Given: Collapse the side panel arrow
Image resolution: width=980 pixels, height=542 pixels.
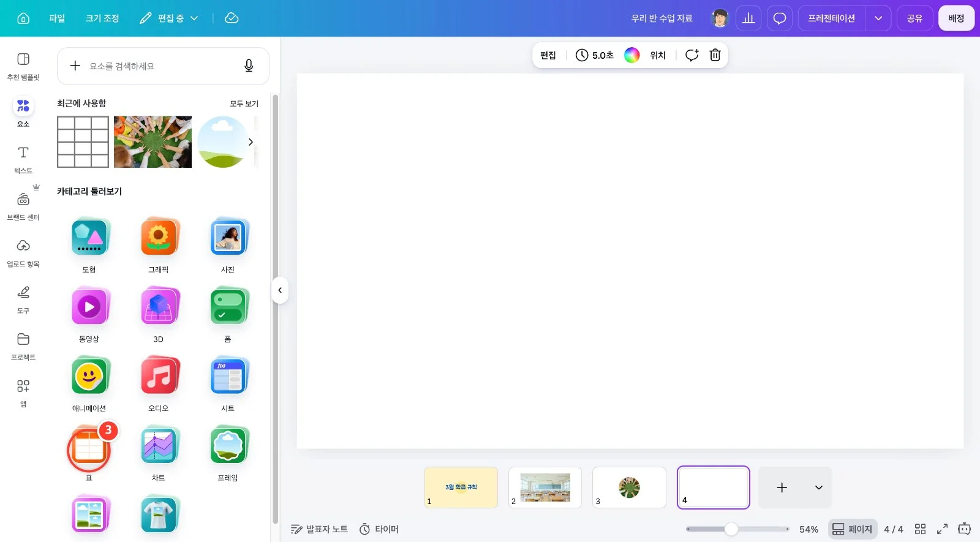Looking at the screenshot, I should pos(280,290).
